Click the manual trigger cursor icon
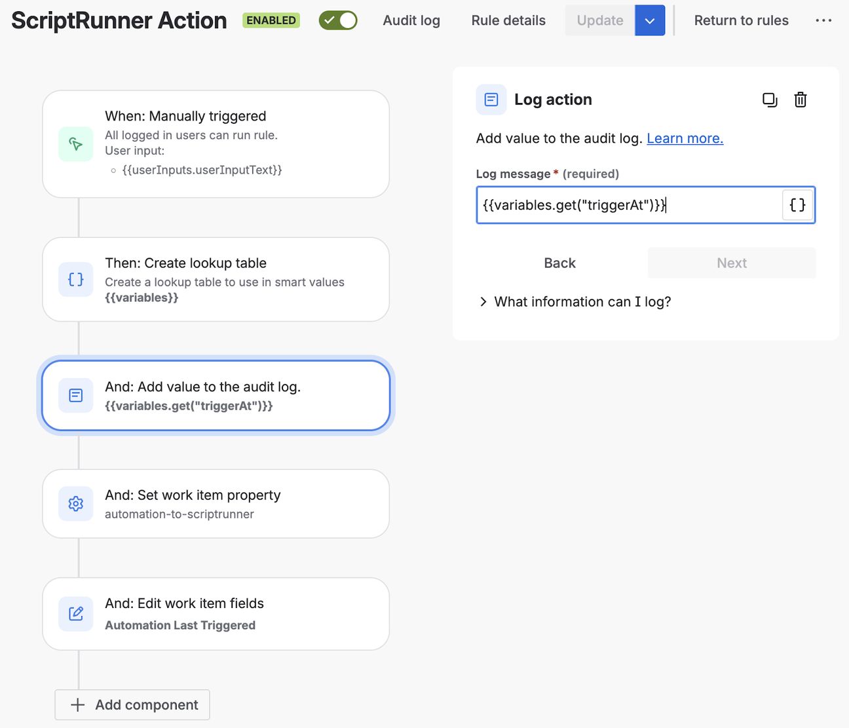 tap(76, 144)
